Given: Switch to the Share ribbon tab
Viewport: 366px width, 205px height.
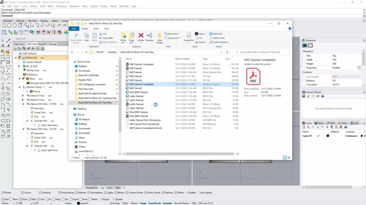Looking at the screenshot, I should click(96, 28).
